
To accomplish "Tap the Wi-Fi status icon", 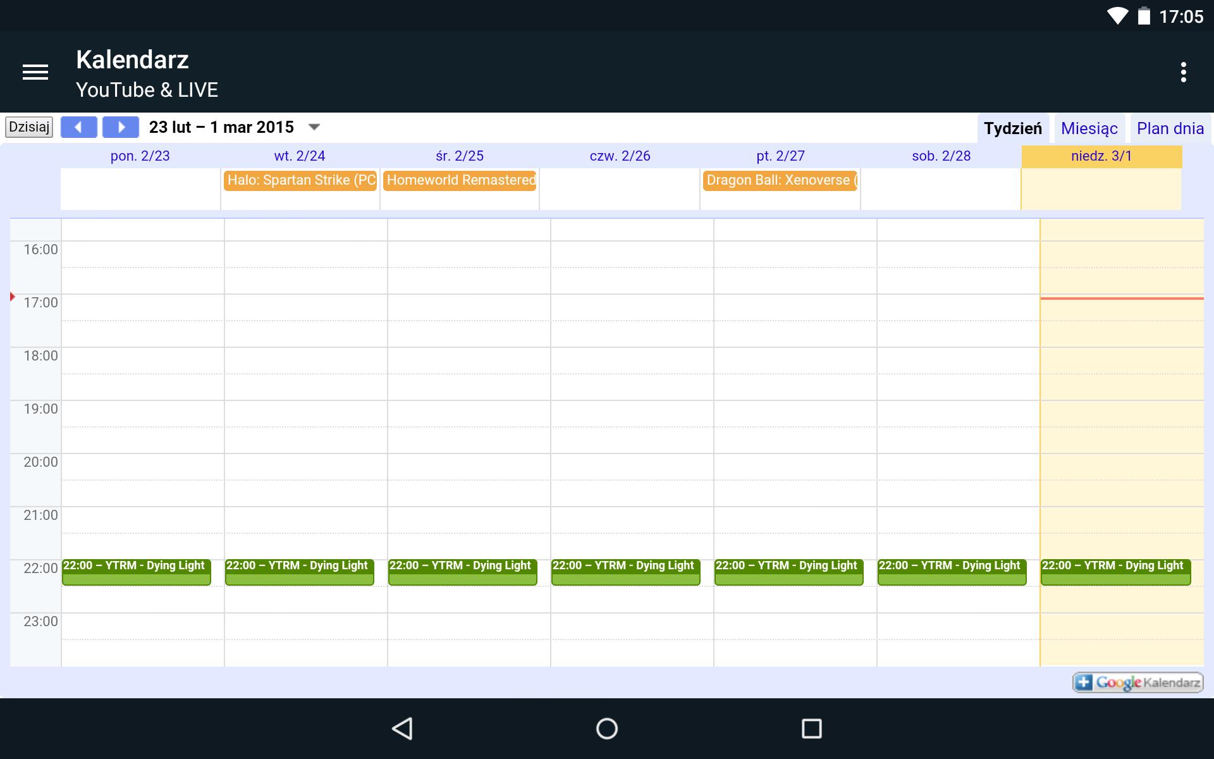I will [x=1118, y=16].
